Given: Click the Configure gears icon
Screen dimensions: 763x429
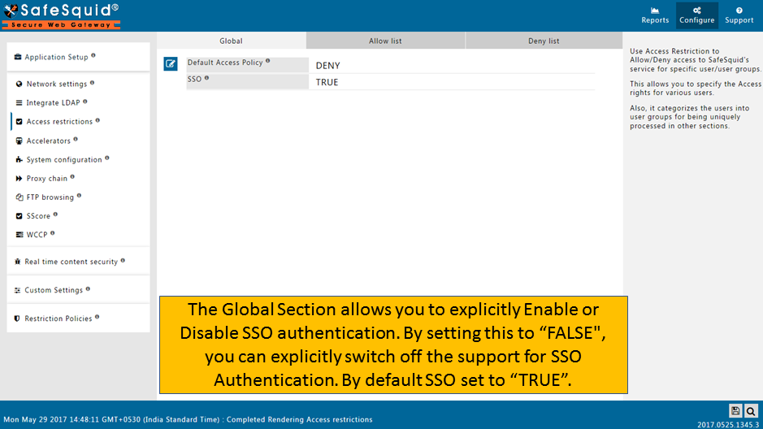Looking at the screenshot, I should click(697, 11).
